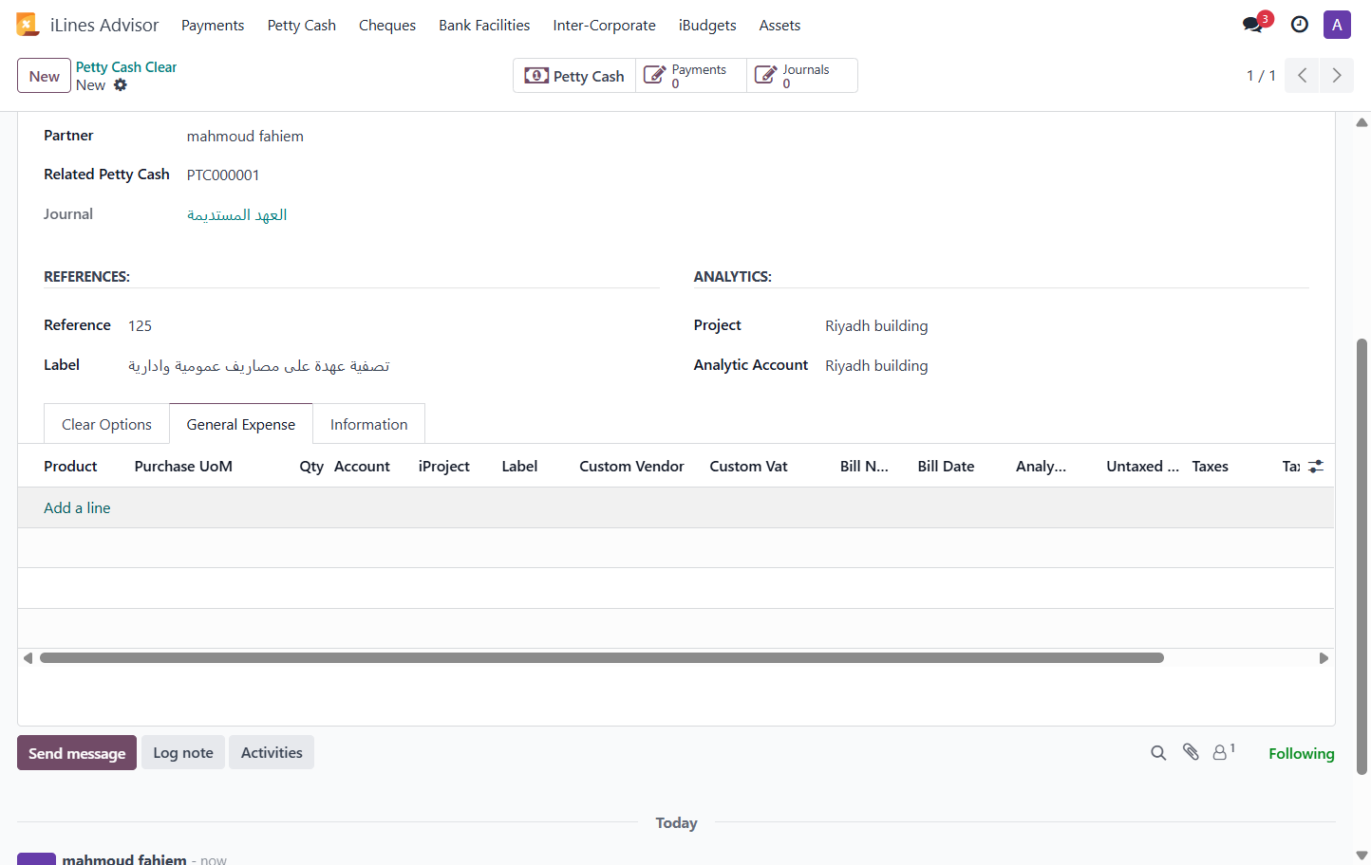Viewport: 1371px width, 865px height.
Task: Go to the next record arrow
Action: pos(1337,76)
